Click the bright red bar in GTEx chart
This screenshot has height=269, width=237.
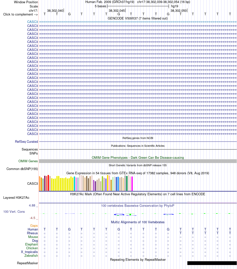[x=48, y=183]
